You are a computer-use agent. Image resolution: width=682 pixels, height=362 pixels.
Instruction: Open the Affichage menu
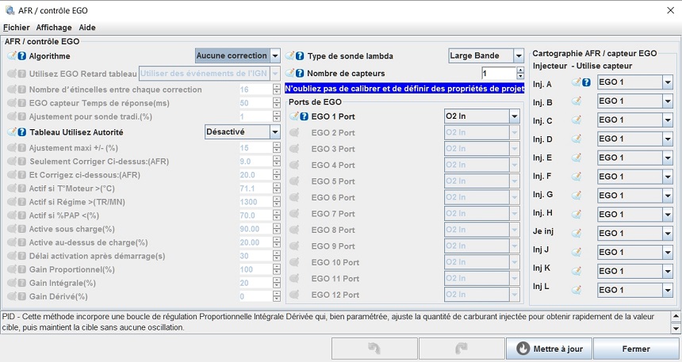click(x=54, y=27)
